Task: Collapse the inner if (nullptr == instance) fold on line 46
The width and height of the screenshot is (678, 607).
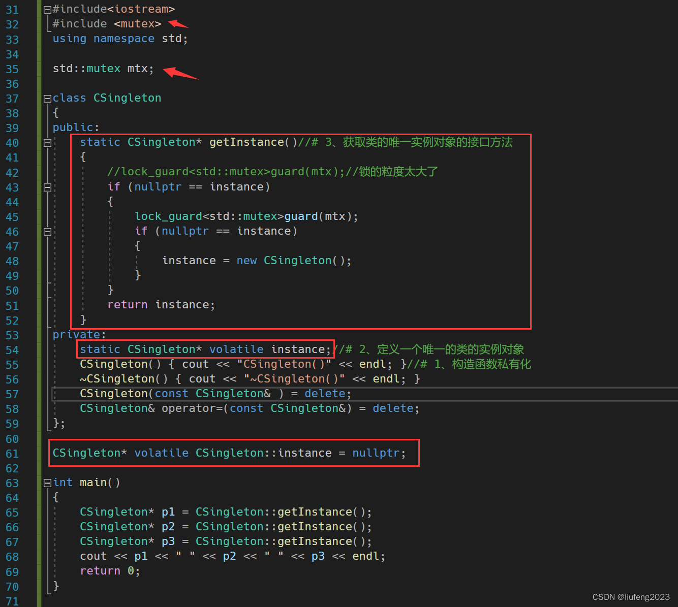Action: point(47,232)
